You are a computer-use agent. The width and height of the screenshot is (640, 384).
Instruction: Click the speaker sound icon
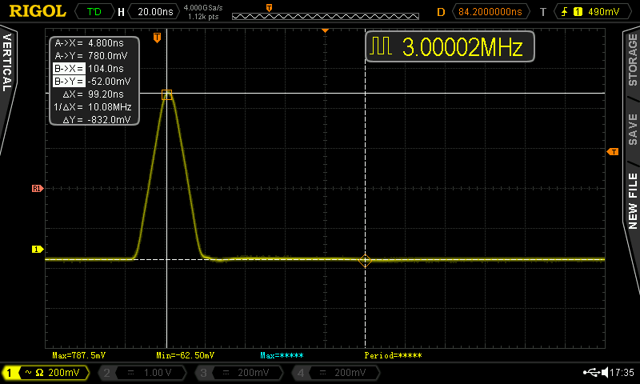pos(605,373)
